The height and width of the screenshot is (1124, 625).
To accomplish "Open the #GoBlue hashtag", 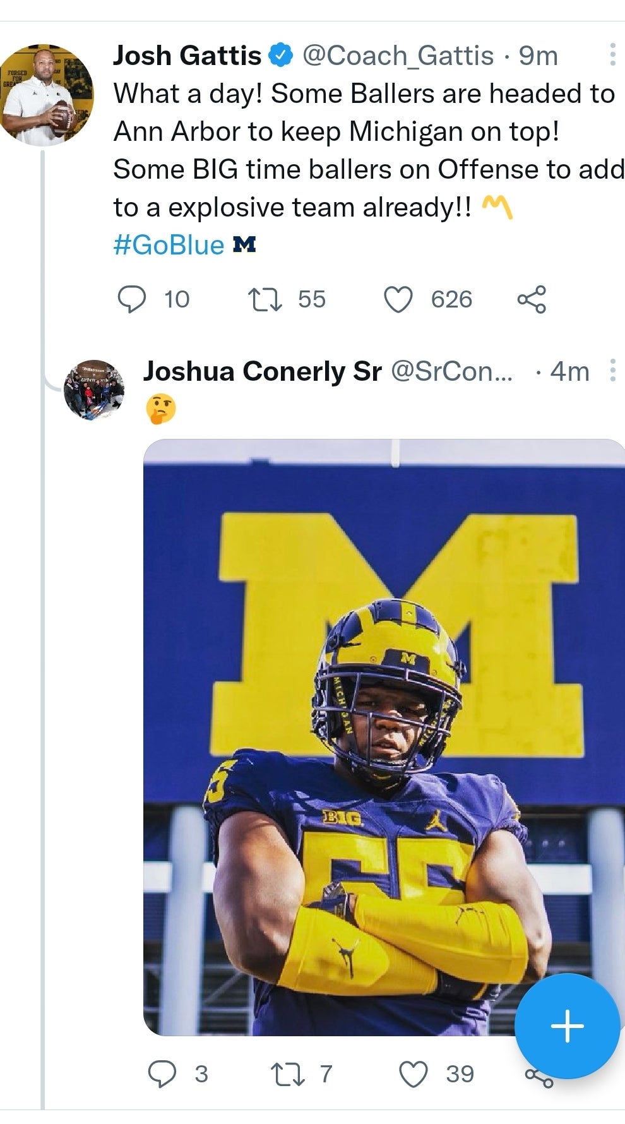I will pyautogui.click(x=169, y=245).
